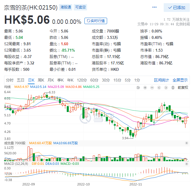Move chart right with the right arrow icon
The width and height of the screenshot is (193, 188).
click(x=166, y=88)
